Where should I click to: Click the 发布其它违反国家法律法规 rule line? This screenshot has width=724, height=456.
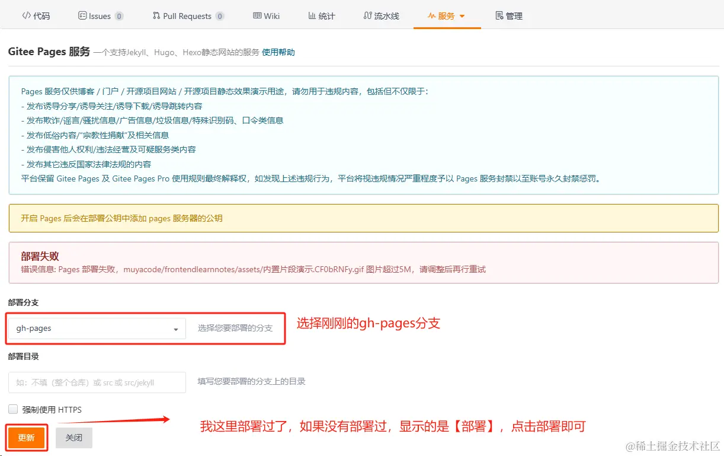coord(86,164)
